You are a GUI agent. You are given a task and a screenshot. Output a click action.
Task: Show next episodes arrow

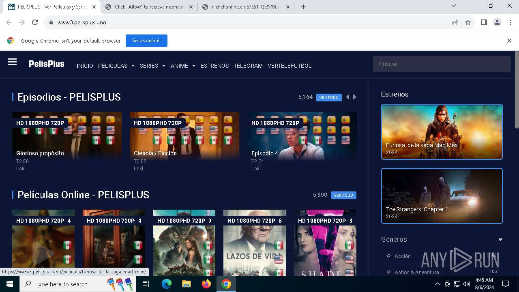pyautogui.click(x=355, y=97)
